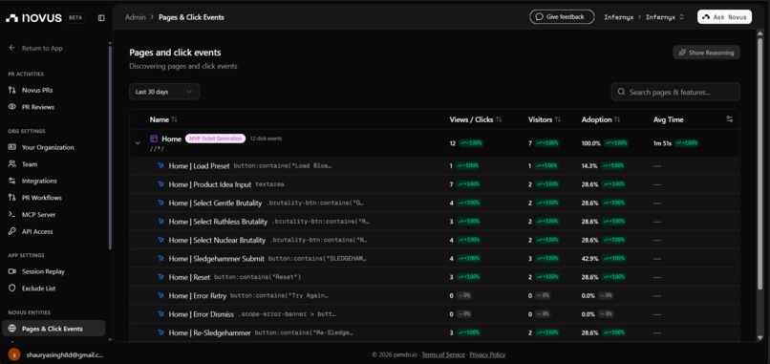Click the Exclude List shield icon

(x=12, y=288)
